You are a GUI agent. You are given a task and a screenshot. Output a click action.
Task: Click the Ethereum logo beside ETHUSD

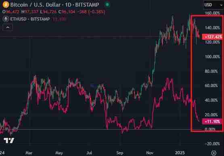coord(6,19)
